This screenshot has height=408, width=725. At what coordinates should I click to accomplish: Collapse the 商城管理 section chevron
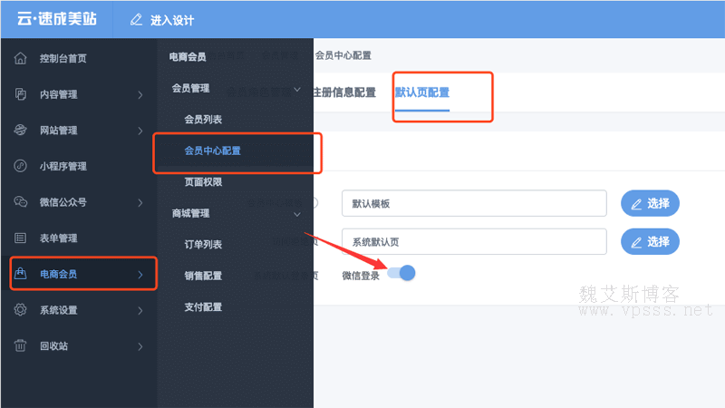(x=297, y=214)
